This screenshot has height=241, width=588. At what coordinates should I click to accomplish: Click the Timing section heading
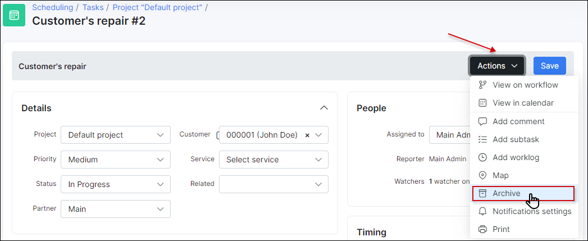pyautogui.click(x=371, y=231)
